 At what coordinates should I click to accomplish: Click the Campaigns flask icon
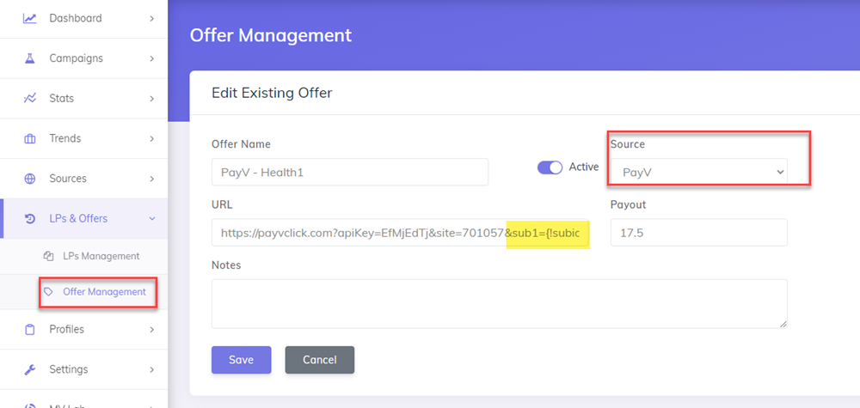pos(29,58)
